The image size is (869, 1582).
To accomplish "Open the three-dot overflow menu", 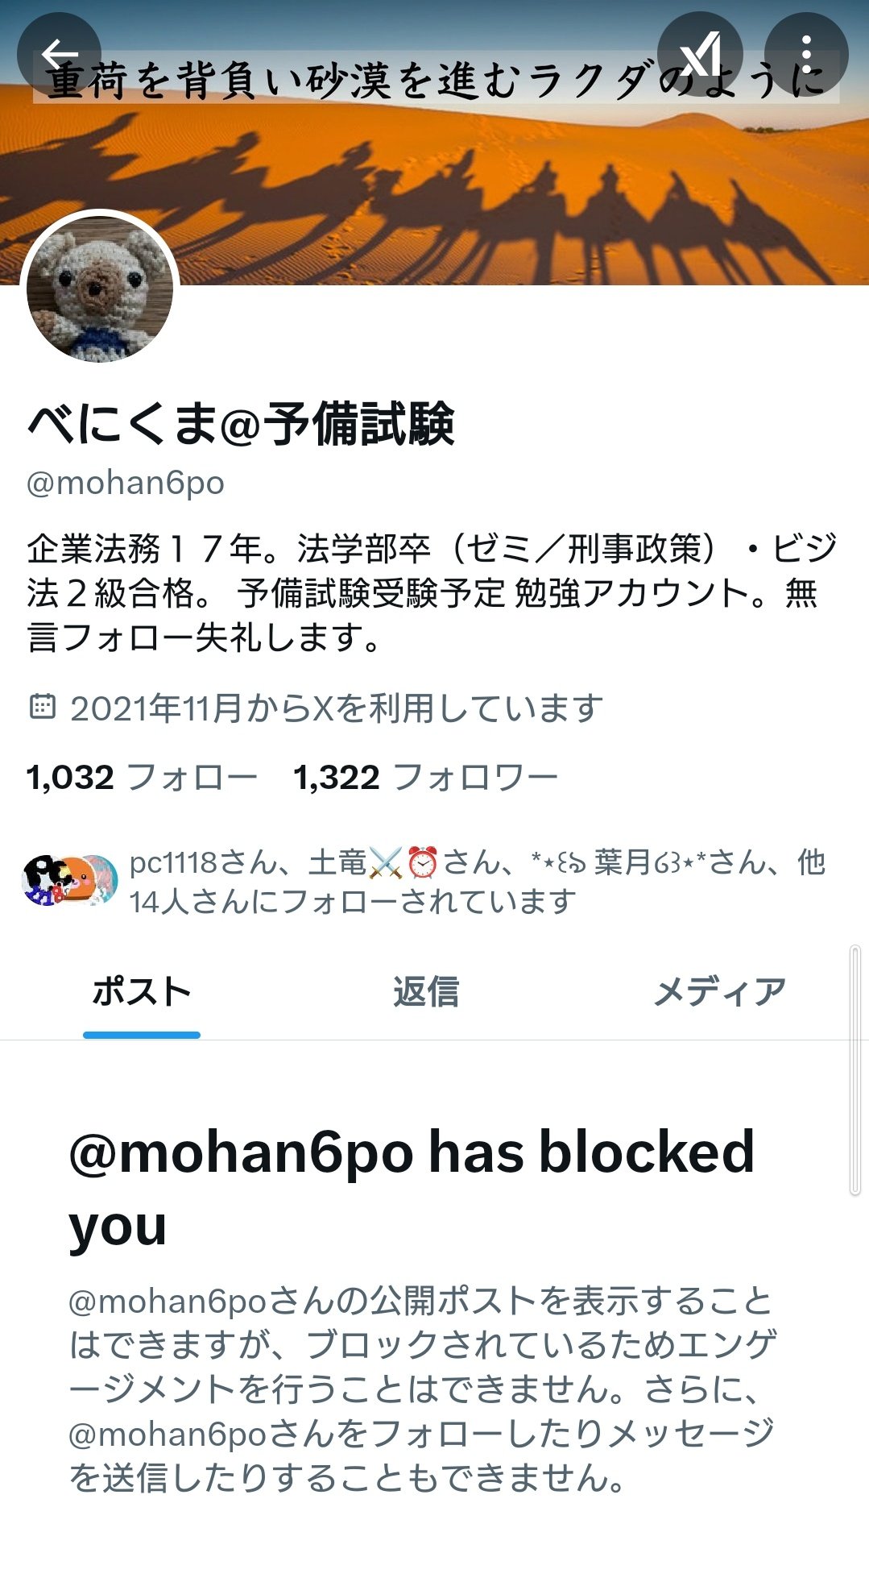I will (806, 54).
